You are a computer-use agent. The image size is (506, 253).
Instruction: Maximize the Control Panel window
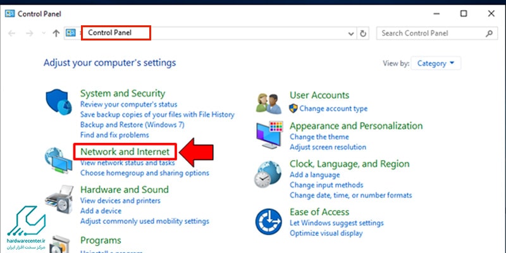pos(464,13)
